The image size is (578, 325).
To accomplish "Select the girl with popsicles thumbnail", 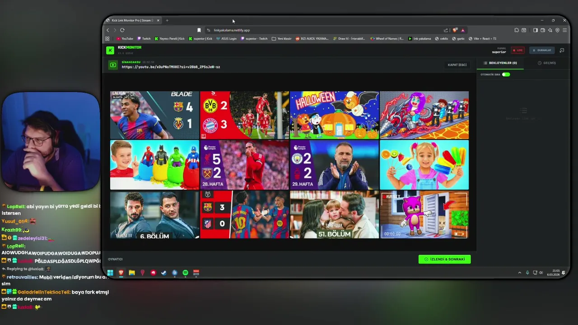I will pyautogui.click(x=424, y=165).
